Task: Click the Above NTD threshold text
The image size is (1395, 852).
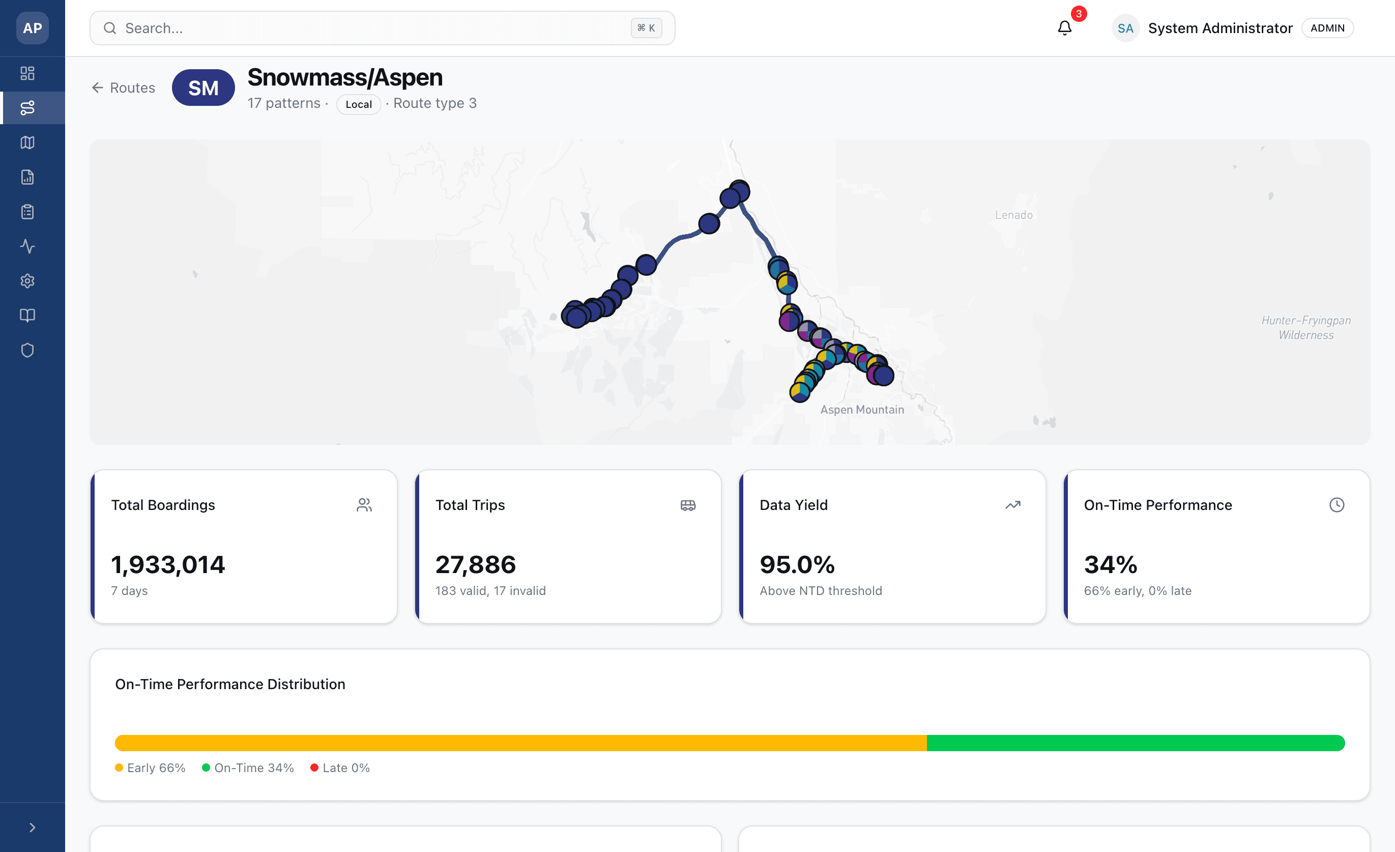Action: [821, 591]
